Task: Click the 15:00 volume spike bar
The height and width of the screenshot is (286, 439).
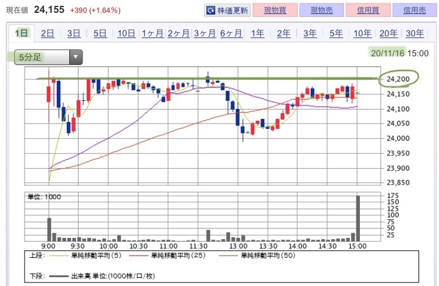Action: click(358, 219)
